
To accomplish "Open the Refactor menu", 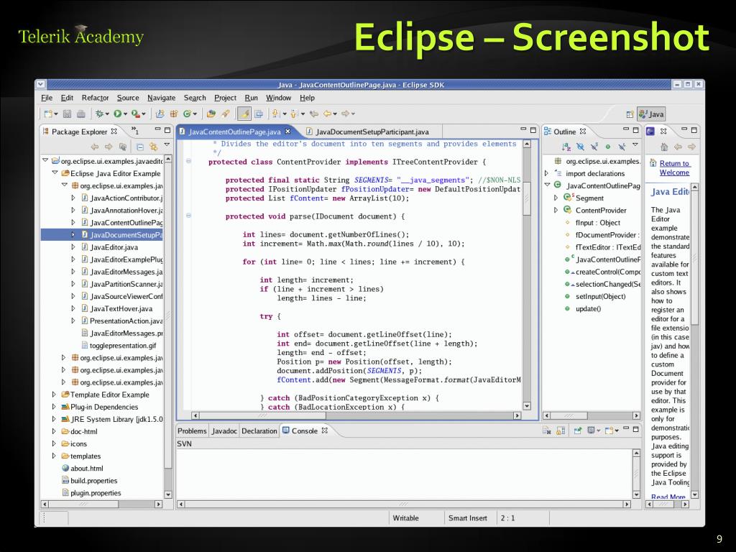I will 95,98.
